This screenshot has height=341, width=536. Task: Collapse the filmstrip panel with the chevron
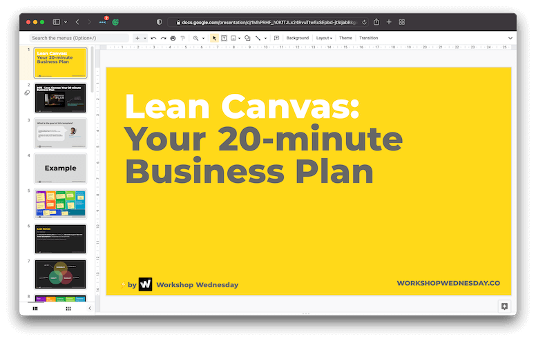[x=89, y=309]
